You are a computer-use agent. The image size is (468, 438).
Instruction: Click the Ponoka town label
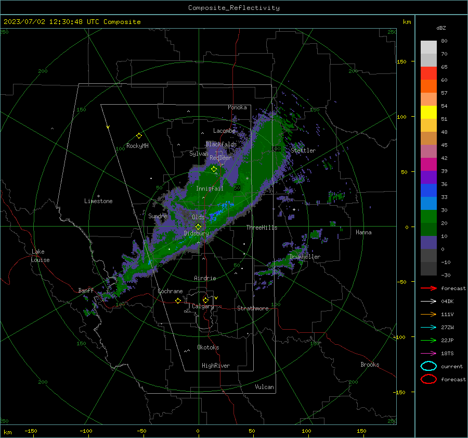point(237,107)
